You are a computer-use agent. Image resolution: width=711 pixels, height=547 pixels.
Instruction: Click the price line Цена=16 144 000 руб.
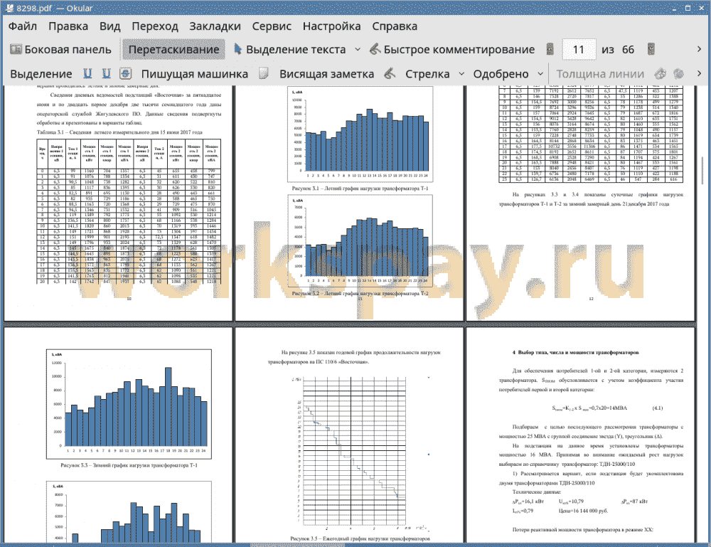coord(583,511)
